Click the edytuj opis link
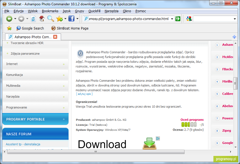The width and height of the screenshot is (240, 164). 84,94
